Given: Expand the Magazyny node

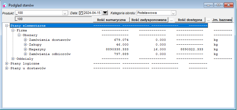Looking at the screenshot, I should 25,49.
